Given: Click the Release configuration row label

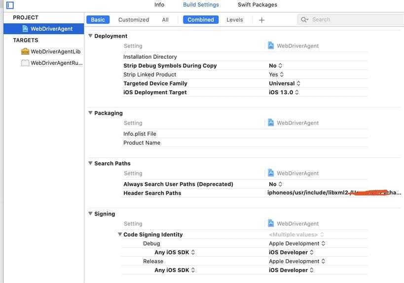Looking at the screenshot, I should pyautogui.click(x=153, y=261).
